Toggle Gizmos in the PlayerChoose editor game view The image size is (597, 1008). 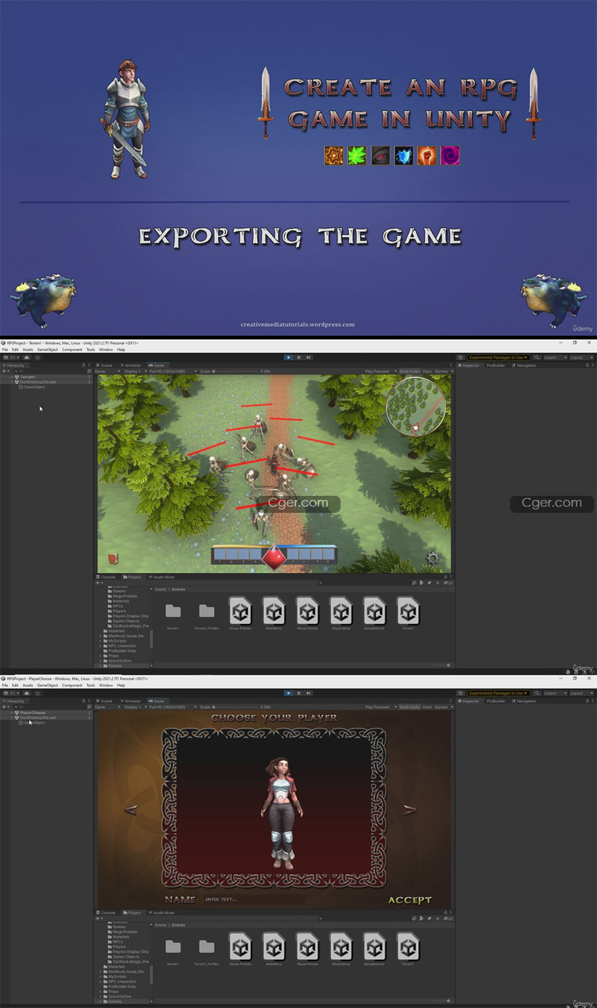click(x=441, y=707)
